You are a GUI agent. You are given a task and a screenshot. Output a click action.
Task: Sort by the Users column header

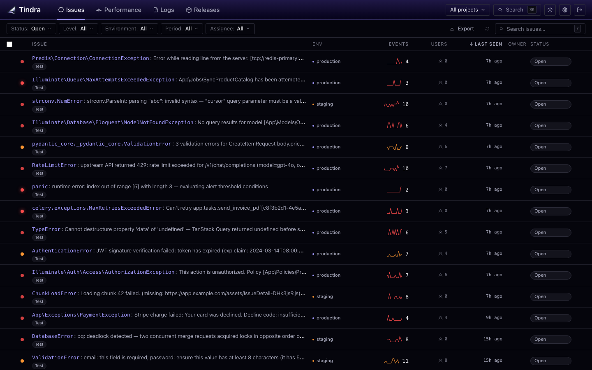point(439,44)
